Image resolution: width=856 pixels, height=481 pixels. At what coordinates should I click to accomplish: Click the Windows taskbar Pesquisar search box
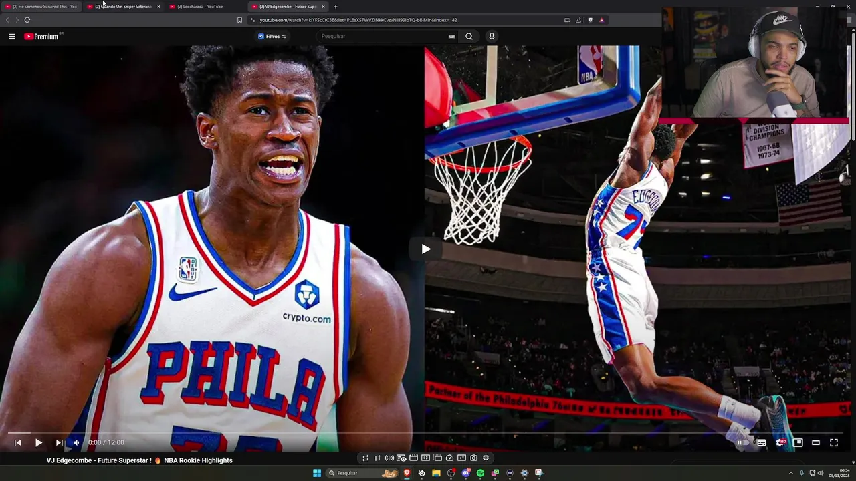pos(362,473)
